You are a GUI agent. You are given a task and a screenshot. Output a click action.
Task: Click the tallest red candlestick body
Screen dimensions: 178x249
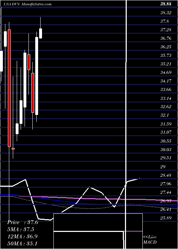9,88
